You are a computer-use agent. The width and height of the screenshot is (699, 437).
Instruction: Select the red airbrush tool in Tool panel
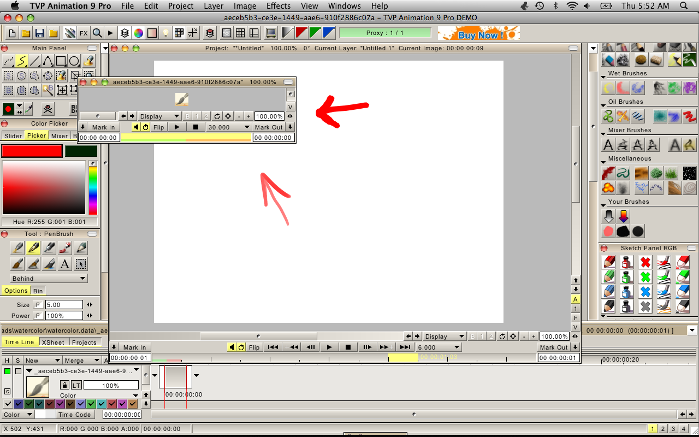click(x=65, y=248)
